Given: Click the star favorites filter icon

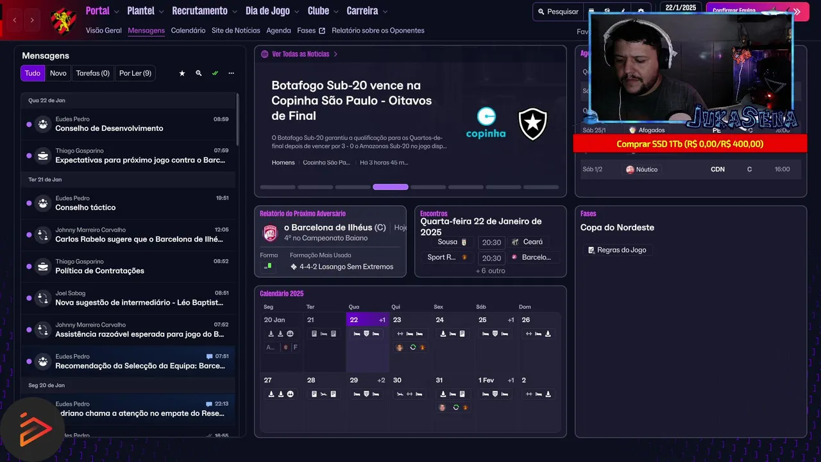Looking at the screenshot, I should coord(182,73).
